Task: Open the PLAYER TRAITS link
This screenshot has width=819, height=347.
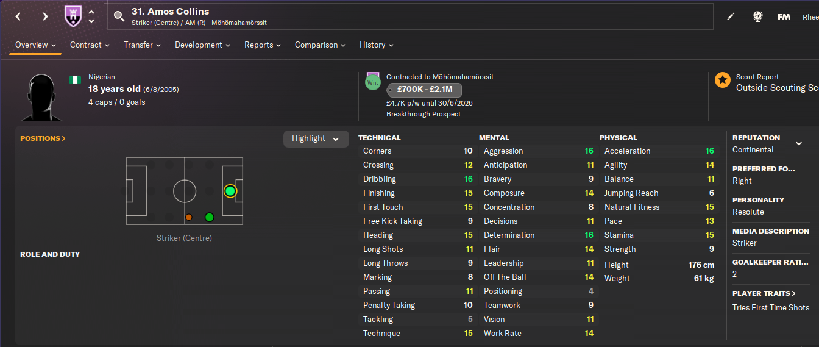Action: pos(764,293)
